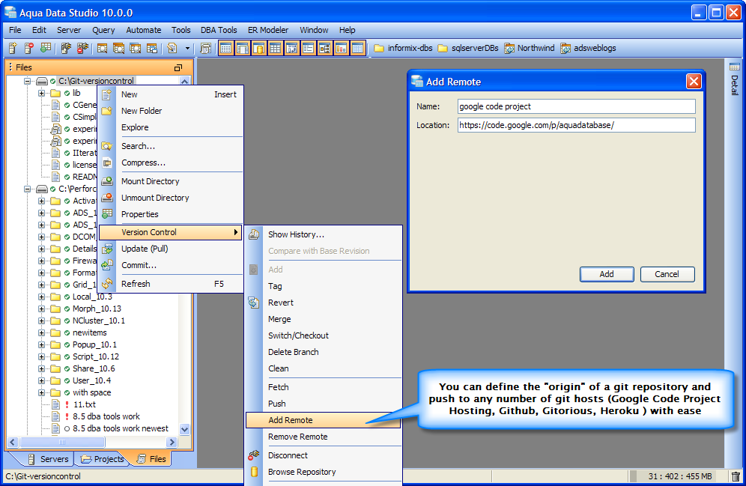Toggle the grid with arrows view button
This screenshot has height=486, width=746.
click(291, 48)
